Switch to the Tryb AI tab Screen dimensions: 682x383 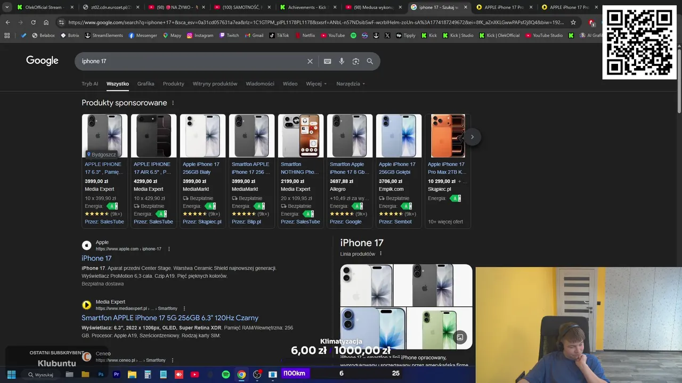tap(90, 84)
